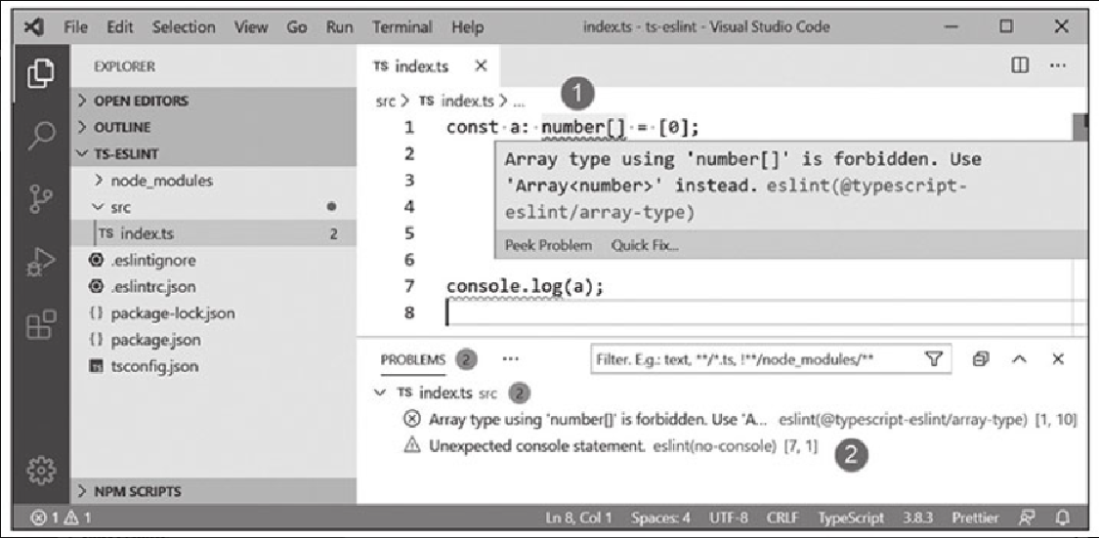Click Peek Problem in hover popup
Viewport: 1099px width, 538px height.
pyautogui.click(x=548, y=245)
